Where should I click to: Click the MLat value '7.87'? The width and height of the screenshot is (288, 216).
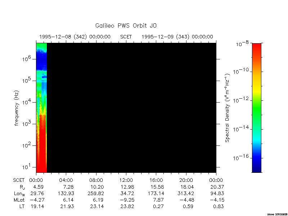(158, 200)
